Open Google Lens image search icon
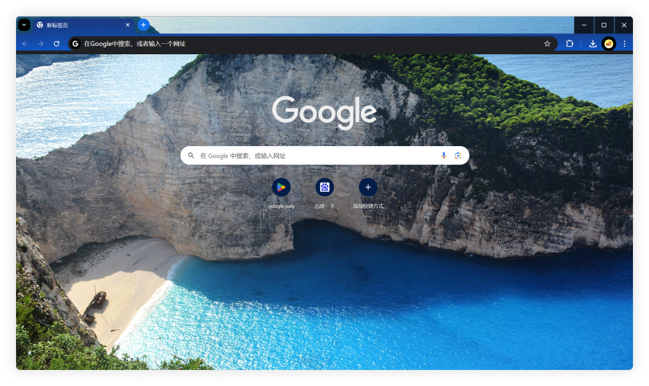The image size is (649, 386). pos(458,155)
